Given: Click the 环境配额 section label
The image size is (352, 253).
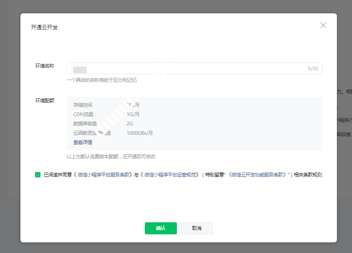Looking at the screenshot, I should click(45, 100).
